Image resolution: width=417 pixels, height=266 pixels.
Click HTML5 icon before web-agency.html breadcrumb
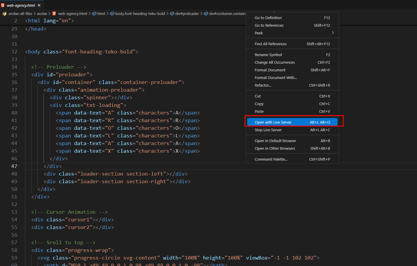(x=54, y=14)
